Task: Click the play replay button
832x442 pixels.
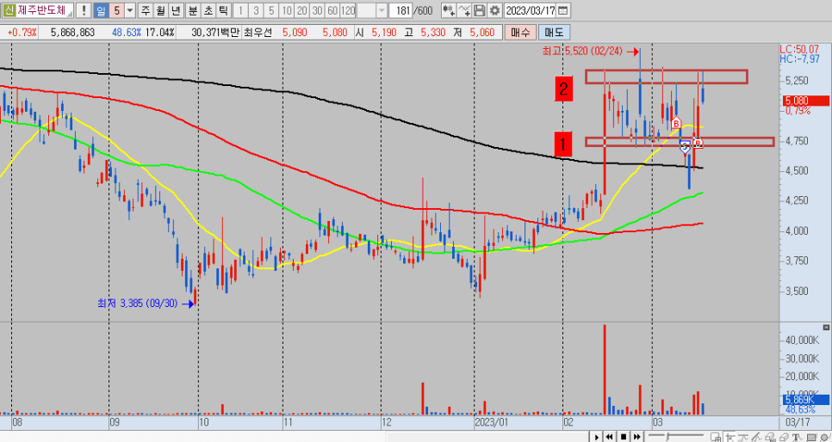Action: click(597, 437)
